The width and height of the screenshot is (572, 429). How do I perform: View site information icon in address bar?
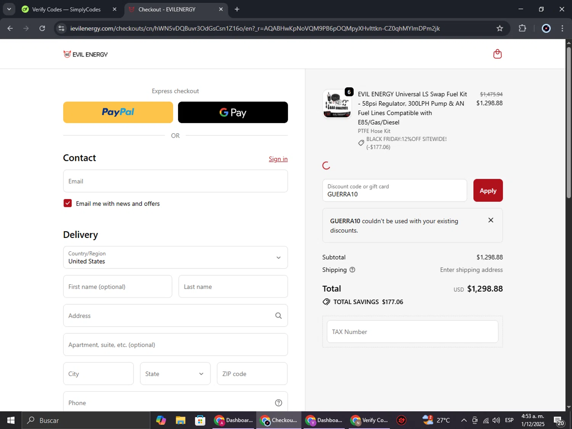click(x=61, y=28)
